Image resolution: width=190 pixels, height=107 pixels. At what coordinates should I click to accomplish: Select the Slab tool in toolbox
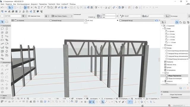coord(2,40)
